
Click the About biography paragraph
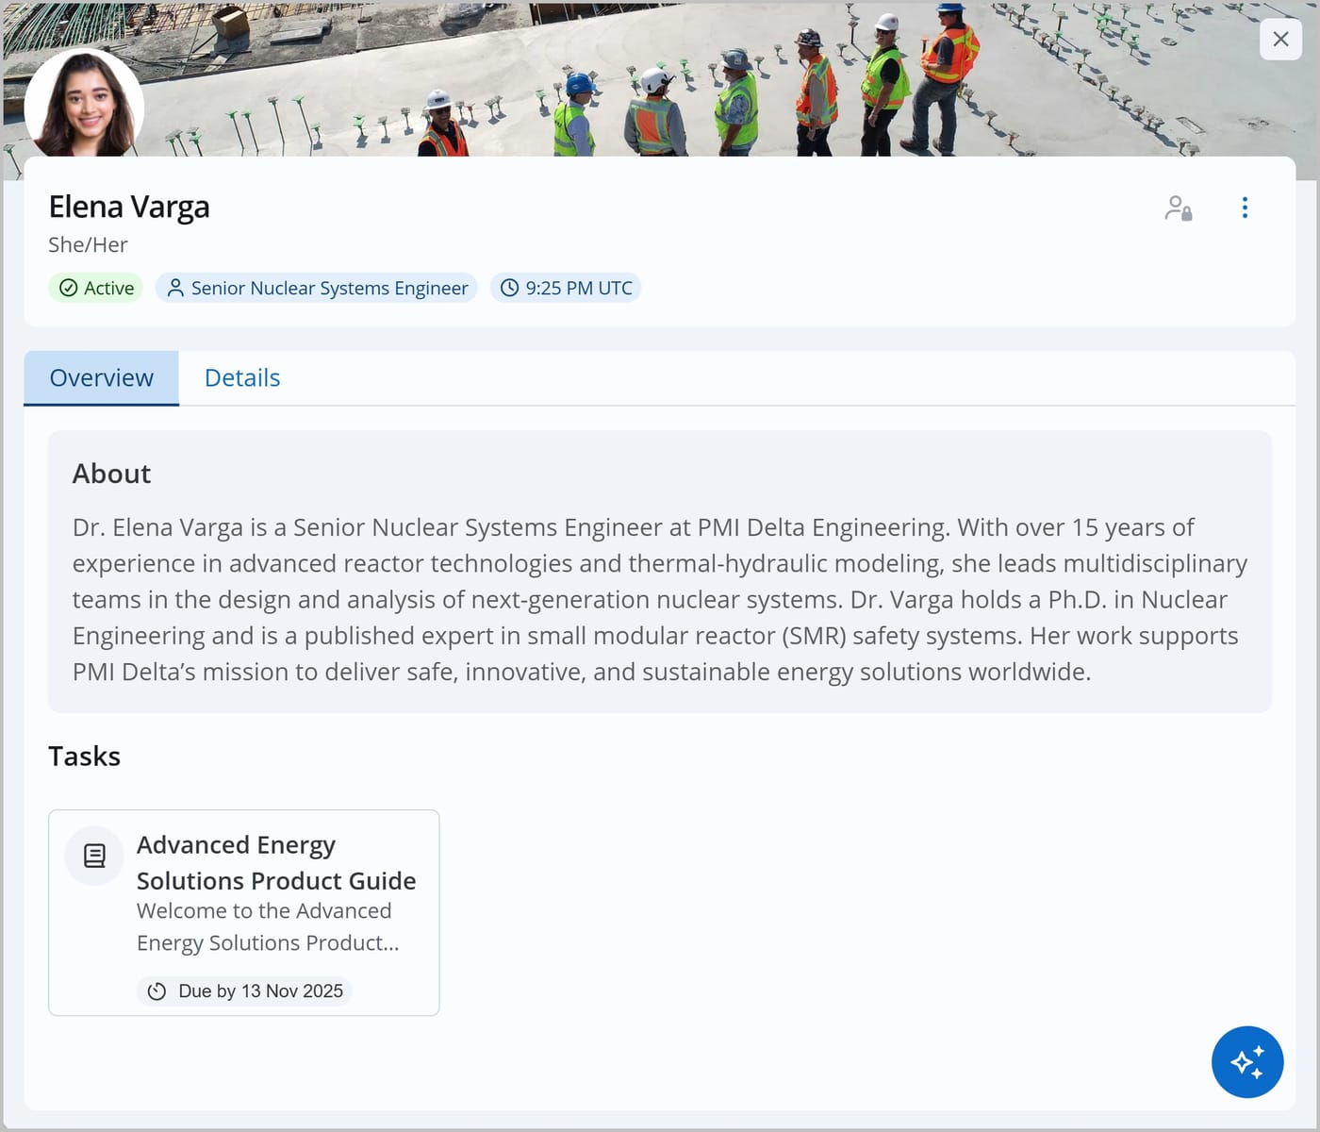(660, 599)
